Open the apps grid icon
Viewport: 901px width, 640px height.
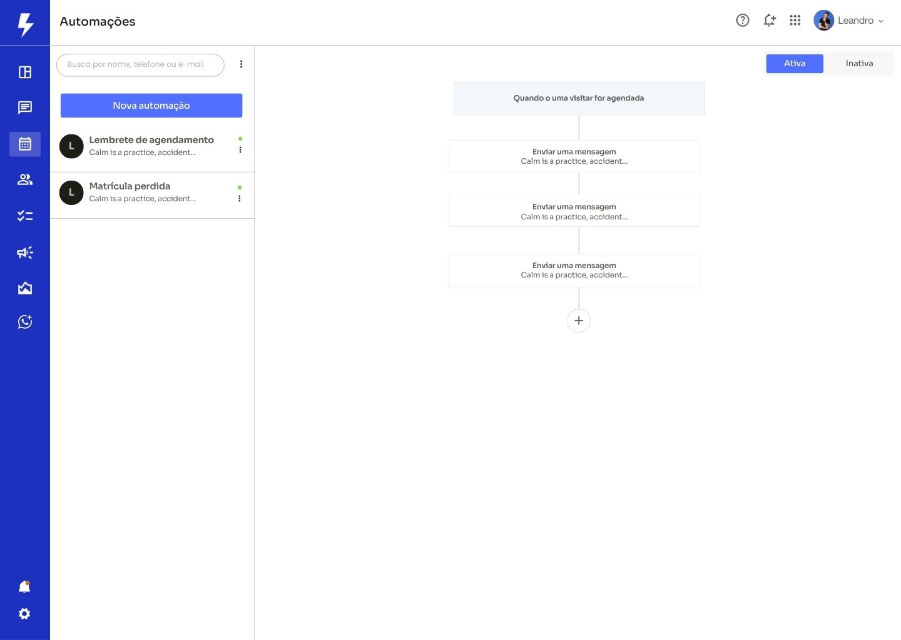pos(795,21)
